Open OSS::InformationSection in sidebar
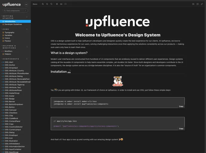Screen dimensions: 206x153 15,147
